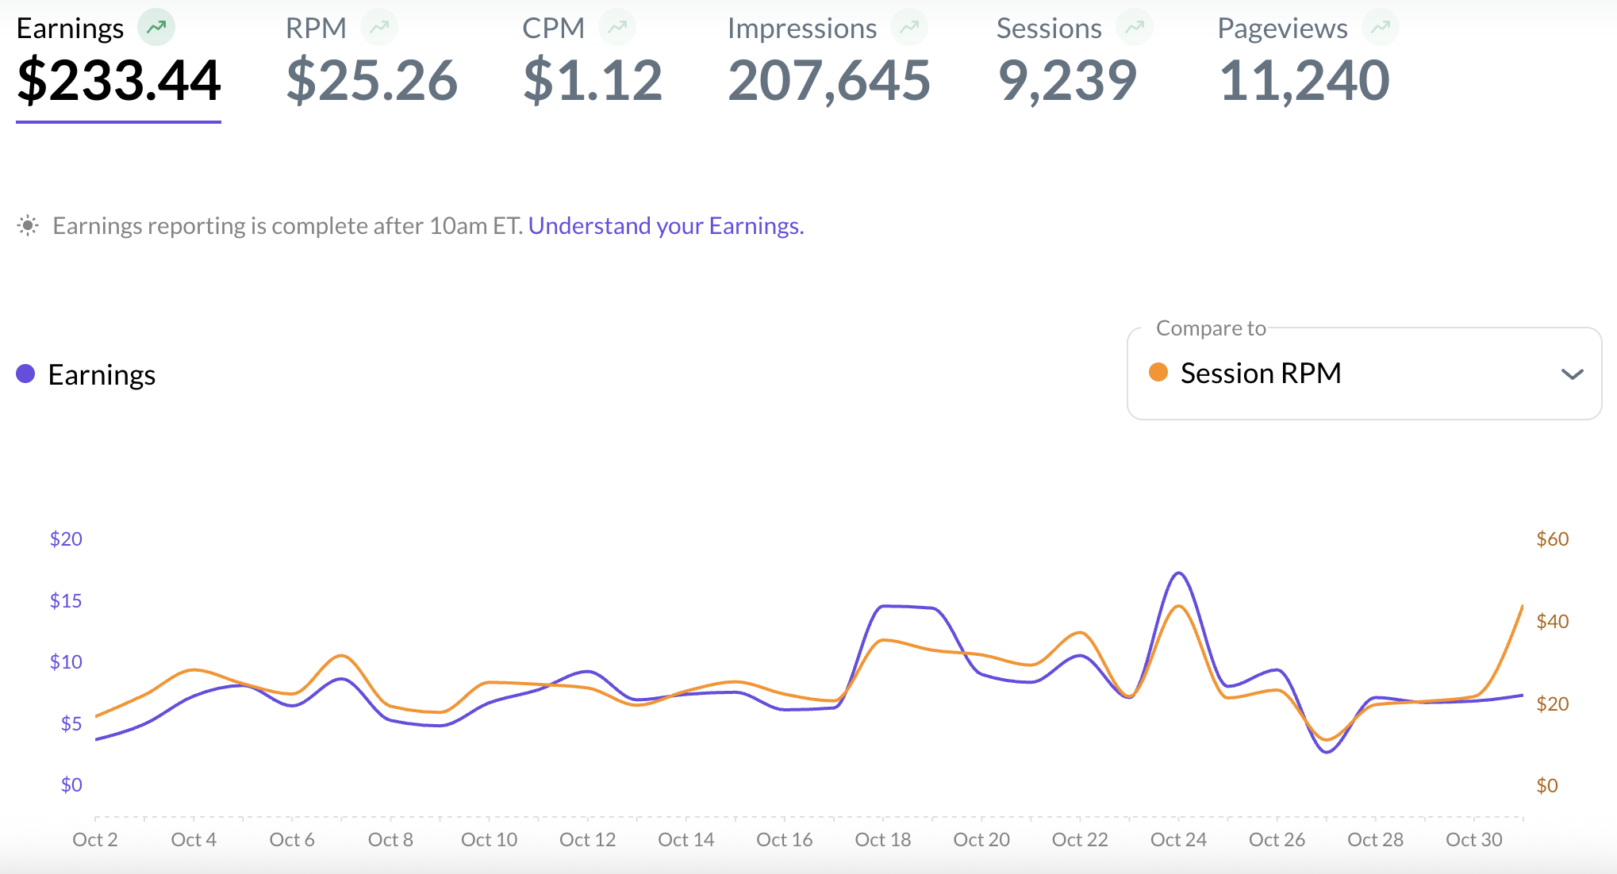1617x874 pixels.
Task: Click the CPM trend arrow icon
Action: pos(617,28)
